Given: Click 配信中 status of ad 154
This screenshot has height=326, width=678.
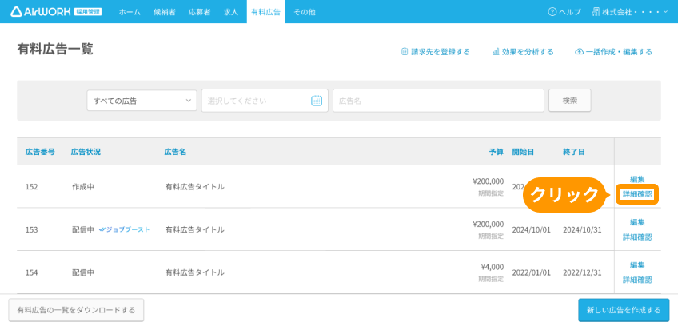Looking at the screenshot, I should pos(83,272).
